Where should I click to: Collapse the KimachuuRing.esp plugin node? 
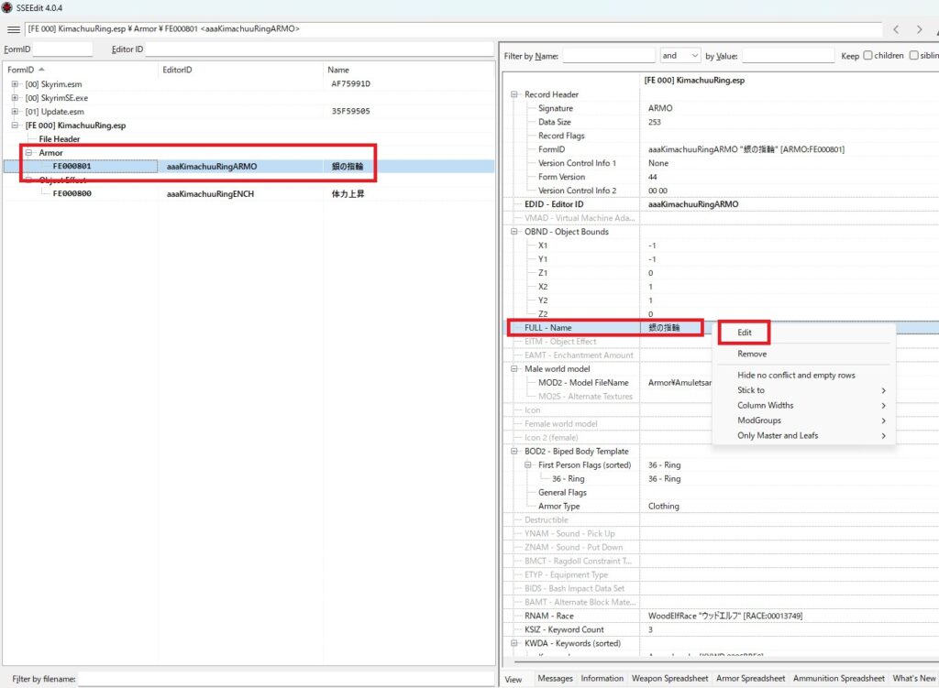pos(15,126)
